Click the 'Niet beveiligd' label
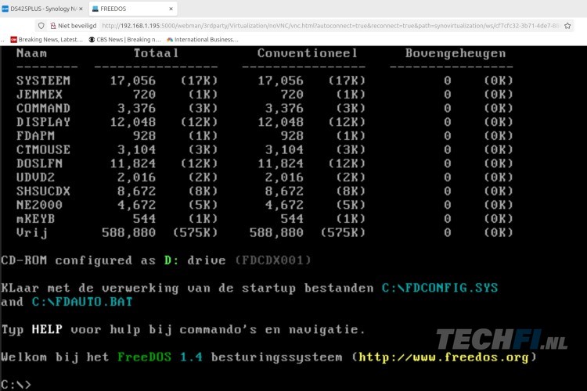Viewport: 587px width, 391px height. (x=77, y=26)
